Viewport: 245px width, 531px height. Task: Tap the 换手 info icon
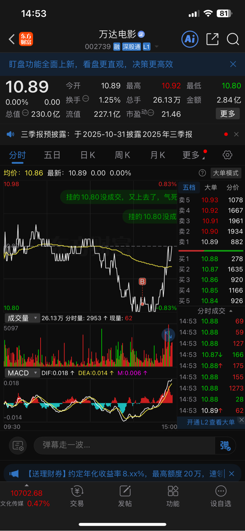86,99
